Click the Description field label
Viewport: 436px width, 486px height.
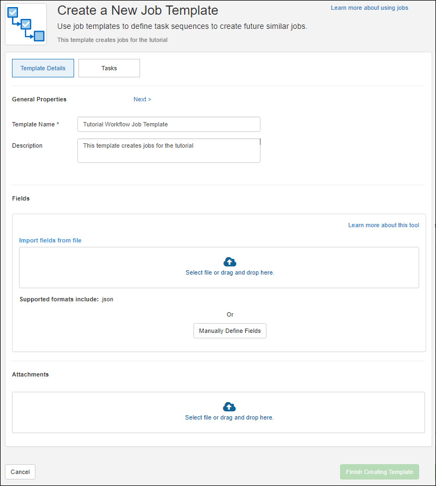coord(27,145)
